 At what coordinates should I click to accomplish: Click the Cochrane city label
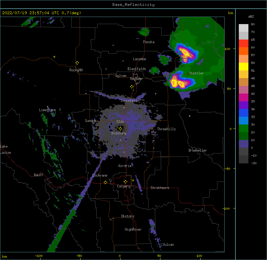(x=100, y=175)
